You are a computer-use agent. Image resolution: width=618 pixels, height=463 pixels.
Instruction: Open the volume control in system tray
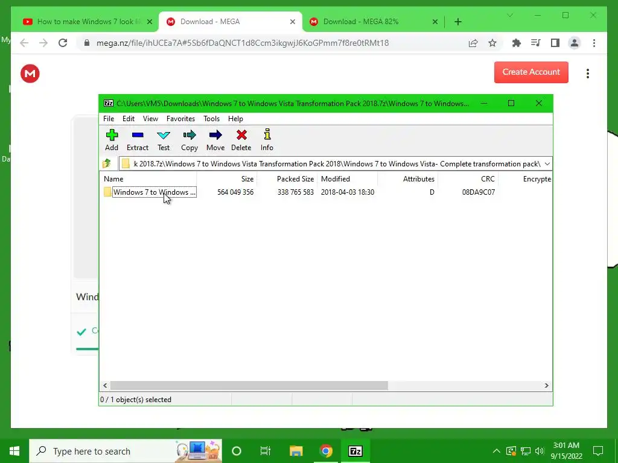540,451
